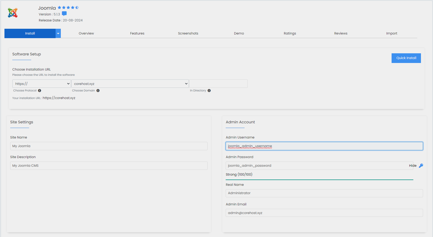The height and width of the screenshot is (237, 433).
Task: View the Screenshots tab
Action: [188, 33]
